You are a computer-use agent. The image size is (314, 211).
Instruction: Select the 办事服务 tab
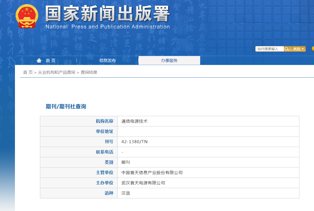click(169, 60)
